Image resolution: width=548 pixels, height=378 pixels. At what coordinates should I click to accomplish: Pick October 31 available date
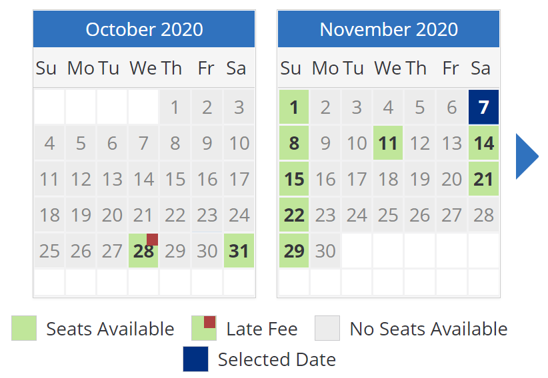(239, 251)
